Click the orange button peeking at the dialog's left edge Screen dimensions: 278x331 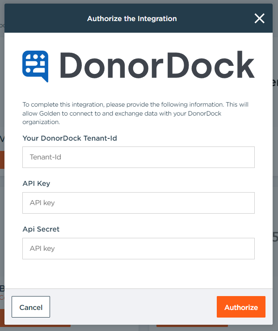pyautogui.click(x=2, y=159)
